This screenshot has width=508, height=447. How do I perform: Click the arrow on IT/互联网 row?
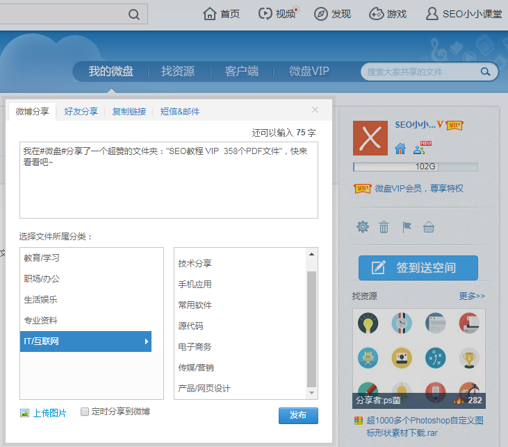(x=147, y=341)
